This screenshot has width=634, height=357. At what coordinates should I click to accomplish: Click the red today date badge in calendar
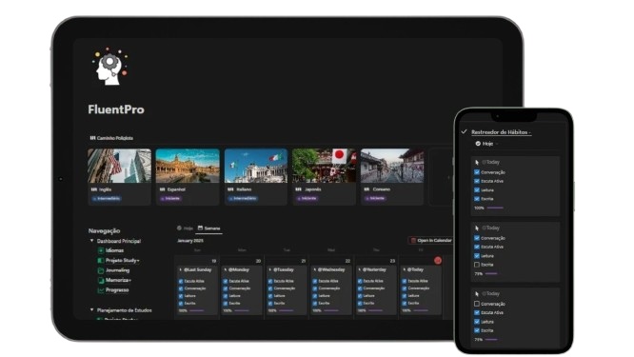tap(438, 261)
